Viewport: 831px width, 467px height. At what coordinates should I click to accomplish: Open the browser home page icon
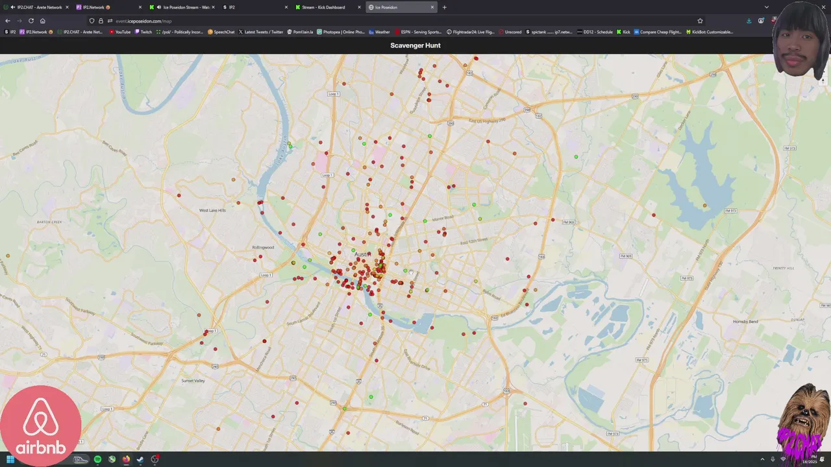pyautogui.click(x=43, y=21)
